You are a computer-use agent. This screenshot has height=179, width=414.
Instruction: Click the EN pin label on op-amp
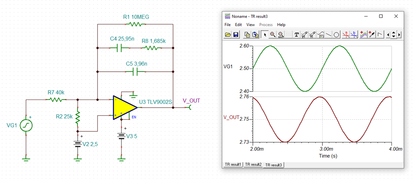point(134,117)
